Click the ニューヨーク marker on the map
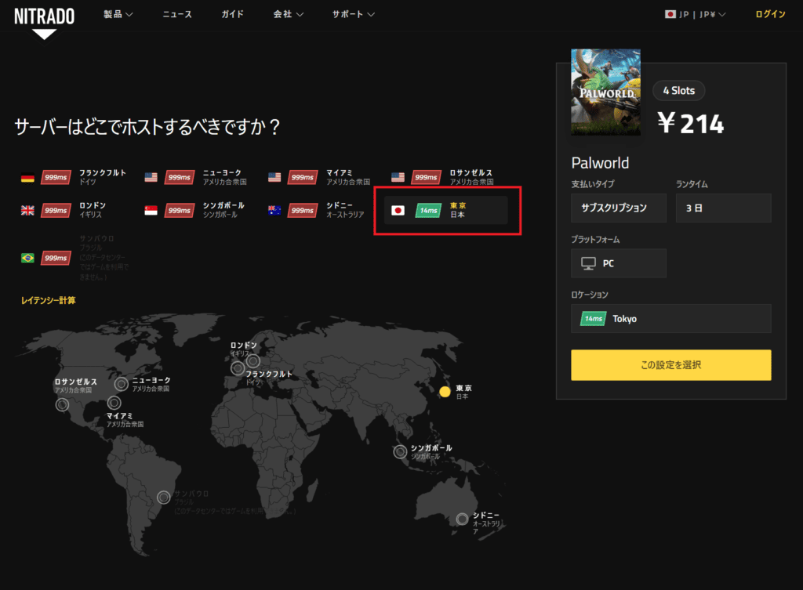The height and width of the screenshot is (590, 803). click(122, 384)
